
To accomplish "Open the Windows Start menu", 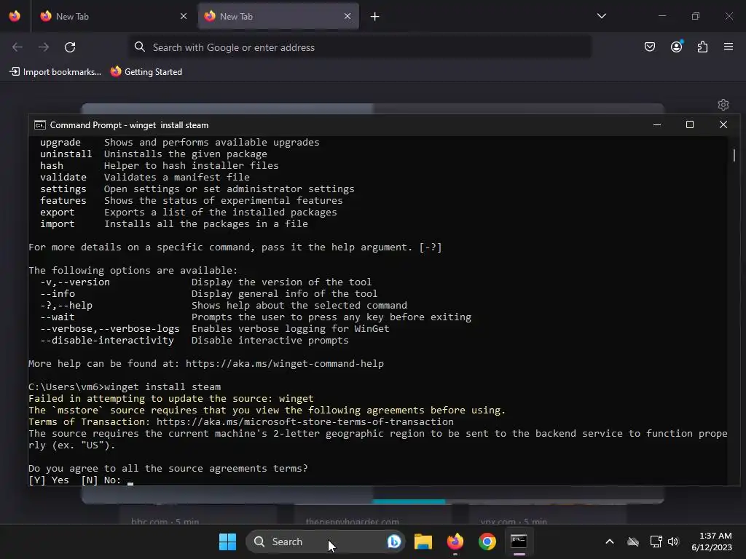I will coord(227,542).
